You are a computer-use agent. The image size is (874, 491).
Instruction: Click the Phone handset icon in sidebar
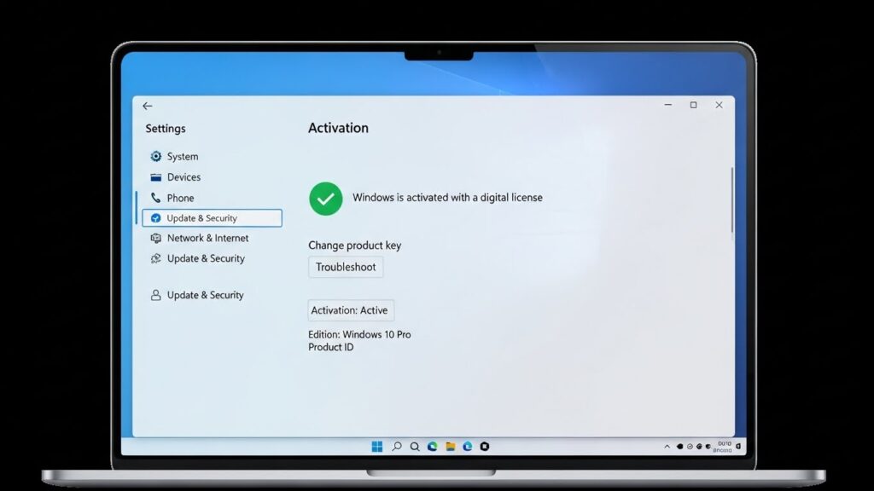click(155, 198)
